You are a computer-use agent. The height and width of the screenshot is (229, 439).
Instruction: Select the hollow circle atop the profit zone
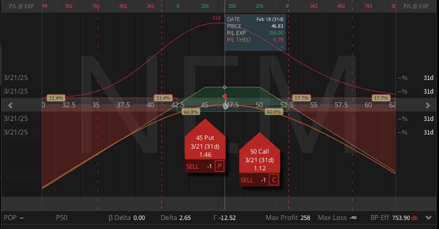coord(225,87)
